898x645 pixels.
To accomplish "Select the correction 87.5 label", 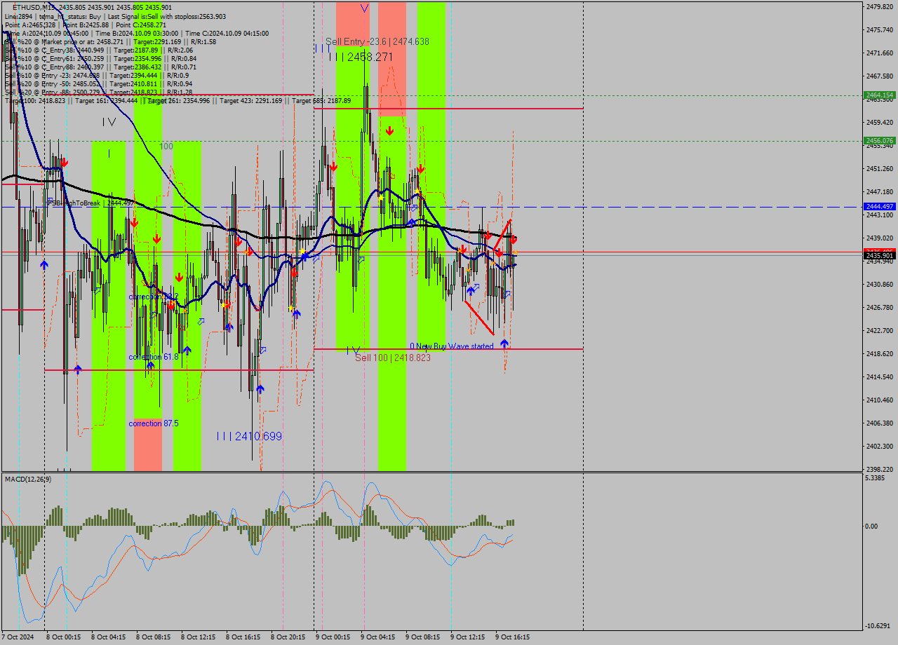I will (154, 423).
